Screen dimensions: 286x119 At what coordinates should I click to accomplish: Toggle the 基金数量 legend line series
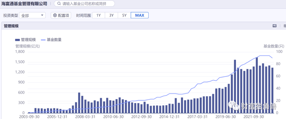coord(51,40)
